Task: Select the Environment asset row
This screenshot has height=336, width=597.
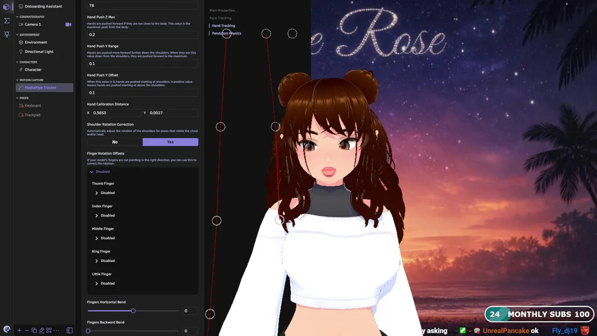Action: [45, 42]
